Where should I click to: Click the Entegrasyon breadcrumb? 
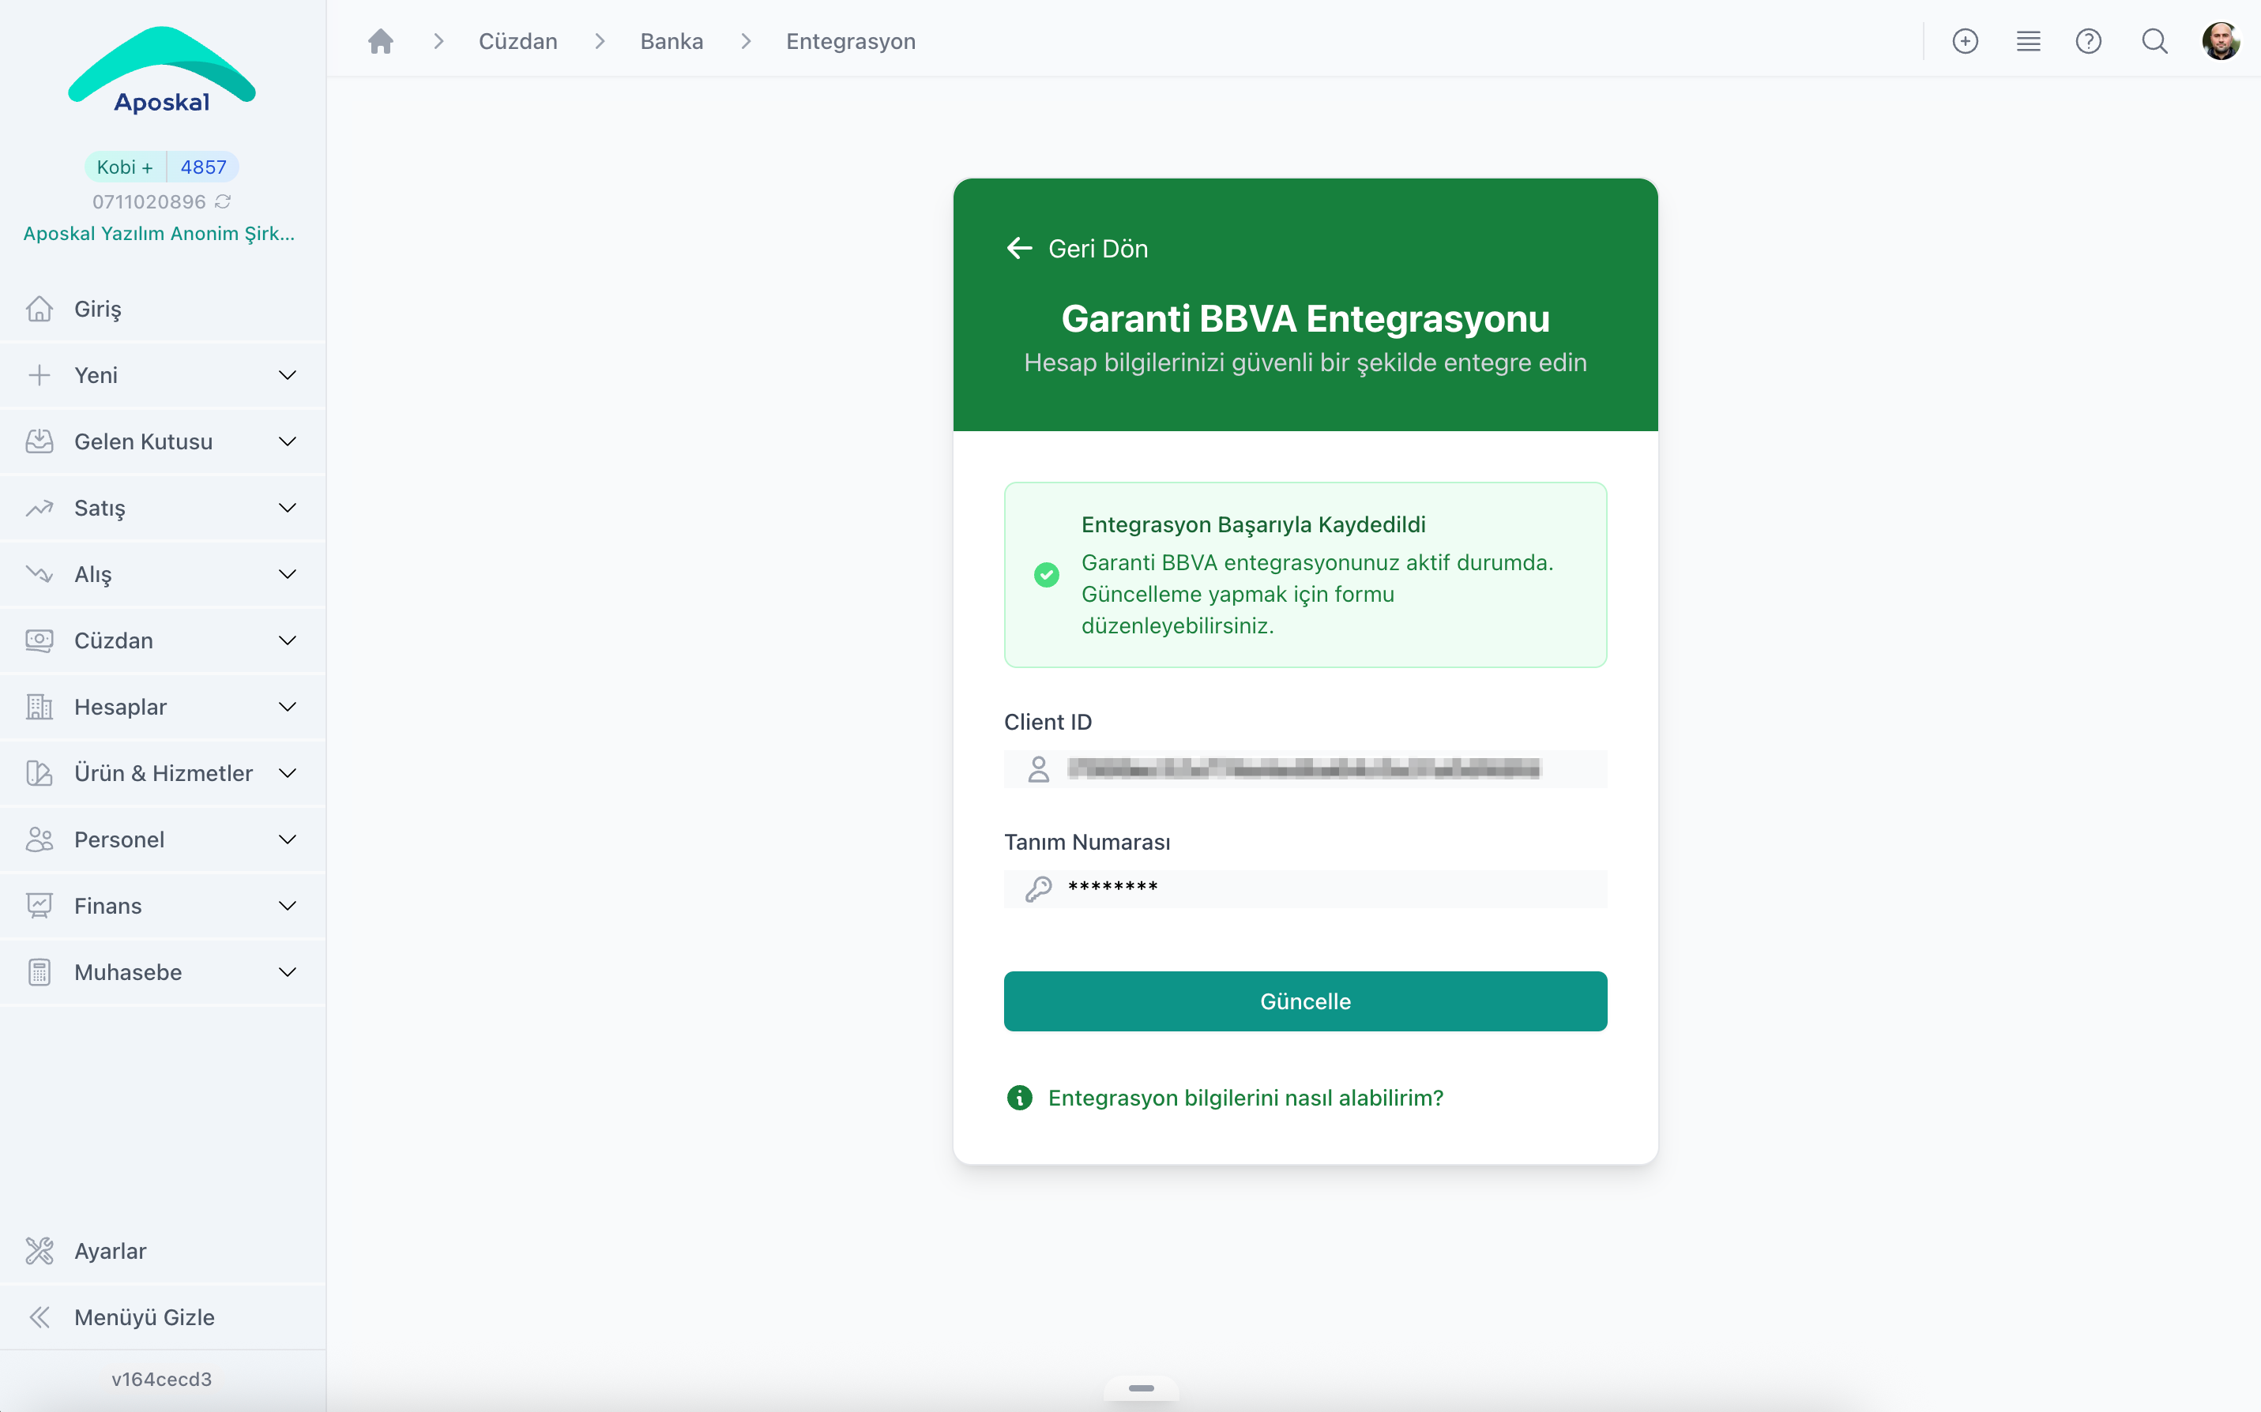(851, 41)
